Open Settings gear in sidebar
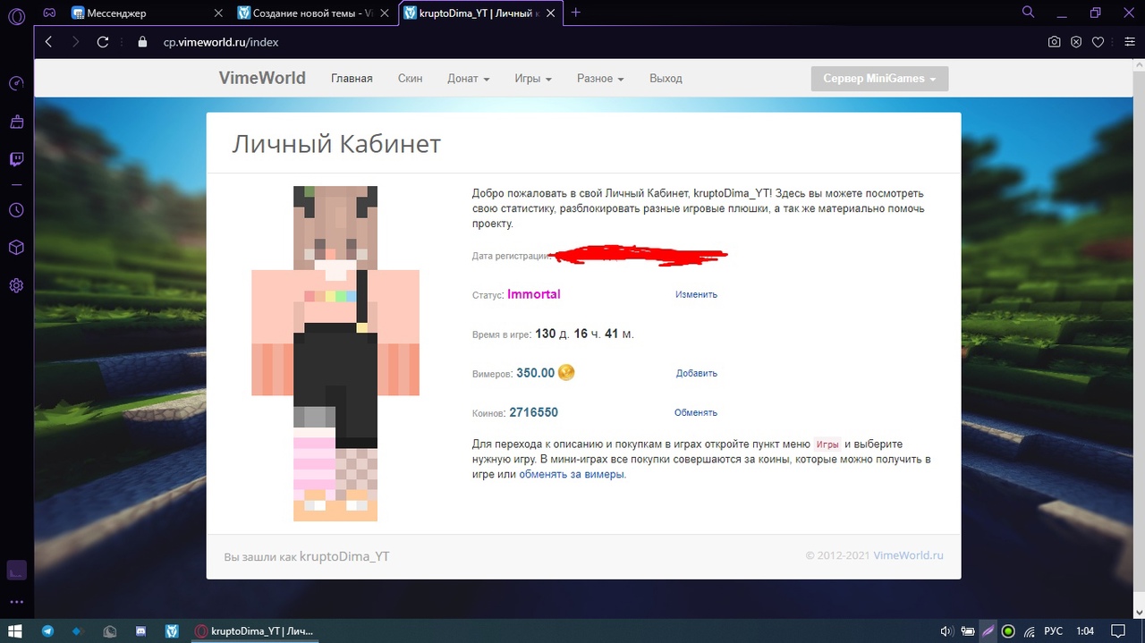Screen dimensions: 1145x643 pos(16,286)
